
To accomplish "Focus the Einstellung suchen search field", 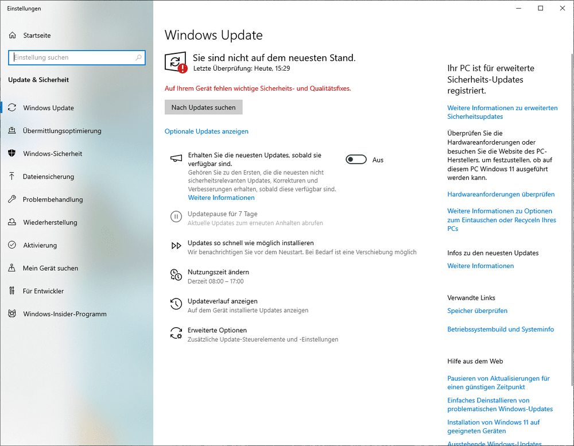I will (x=73, y=57).
